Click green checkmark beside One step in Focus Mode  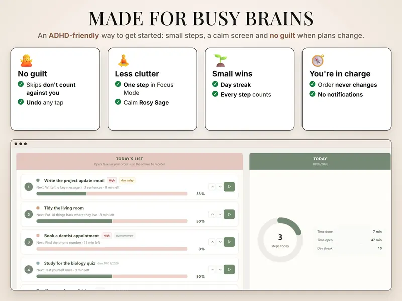pos(118,84)
